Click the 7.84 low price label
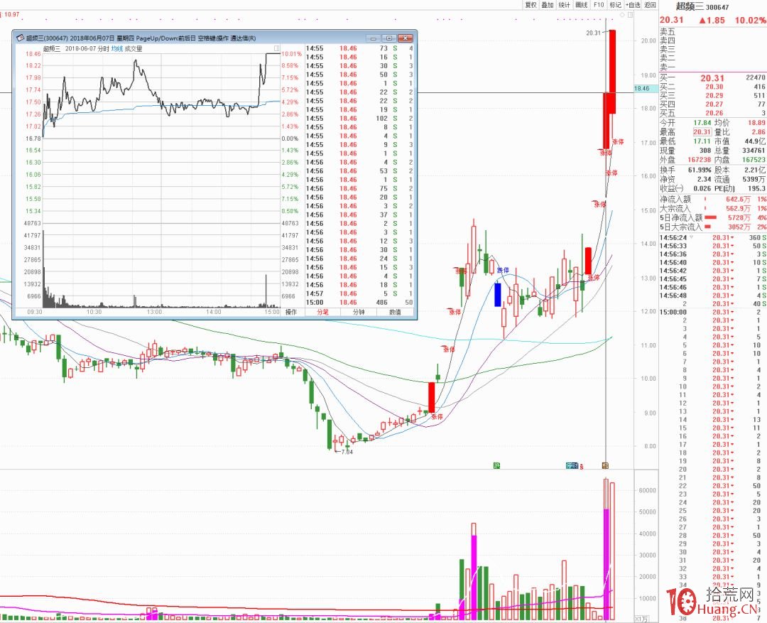 click(347, 452)
